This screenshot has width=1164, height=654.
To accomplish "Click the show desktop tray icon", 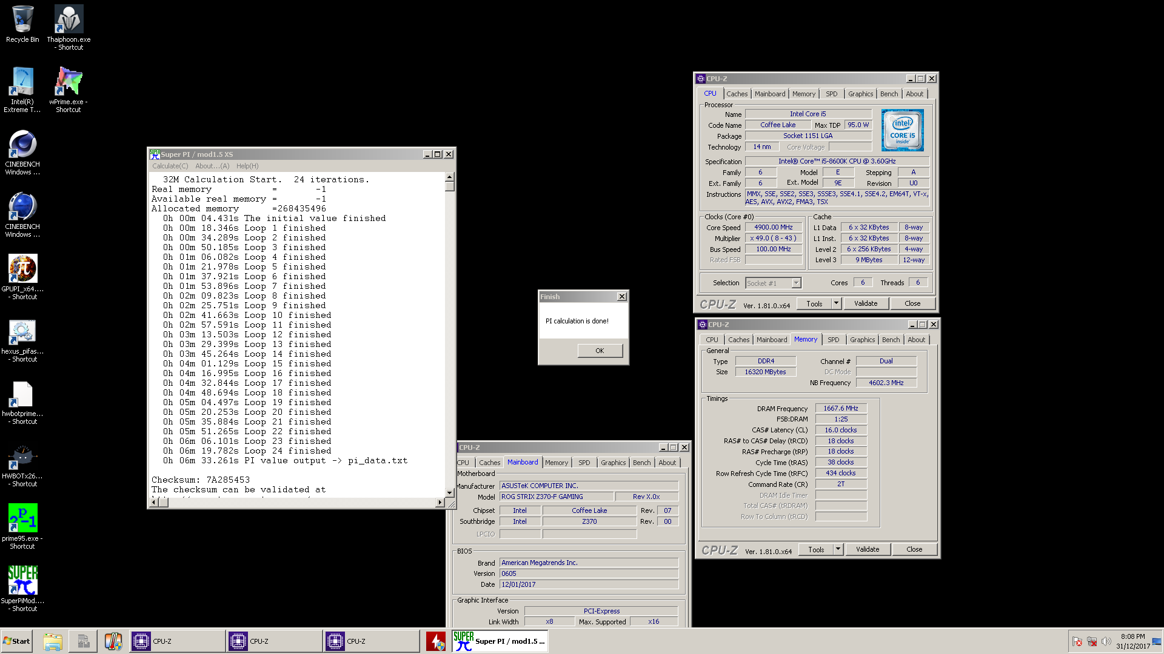I will coord(1157,641).
